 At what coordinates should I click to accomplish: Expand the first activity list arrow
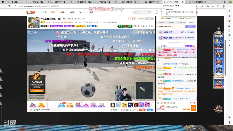pos(47,105)
